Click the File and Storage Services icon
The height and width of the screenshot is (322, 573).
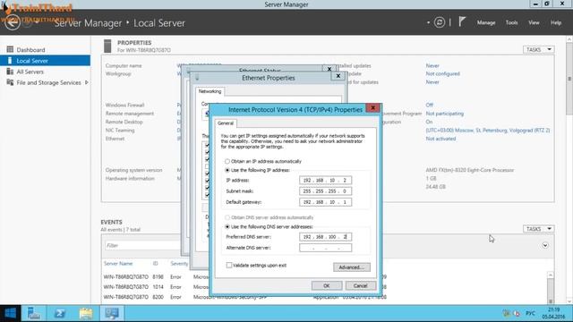10,82
